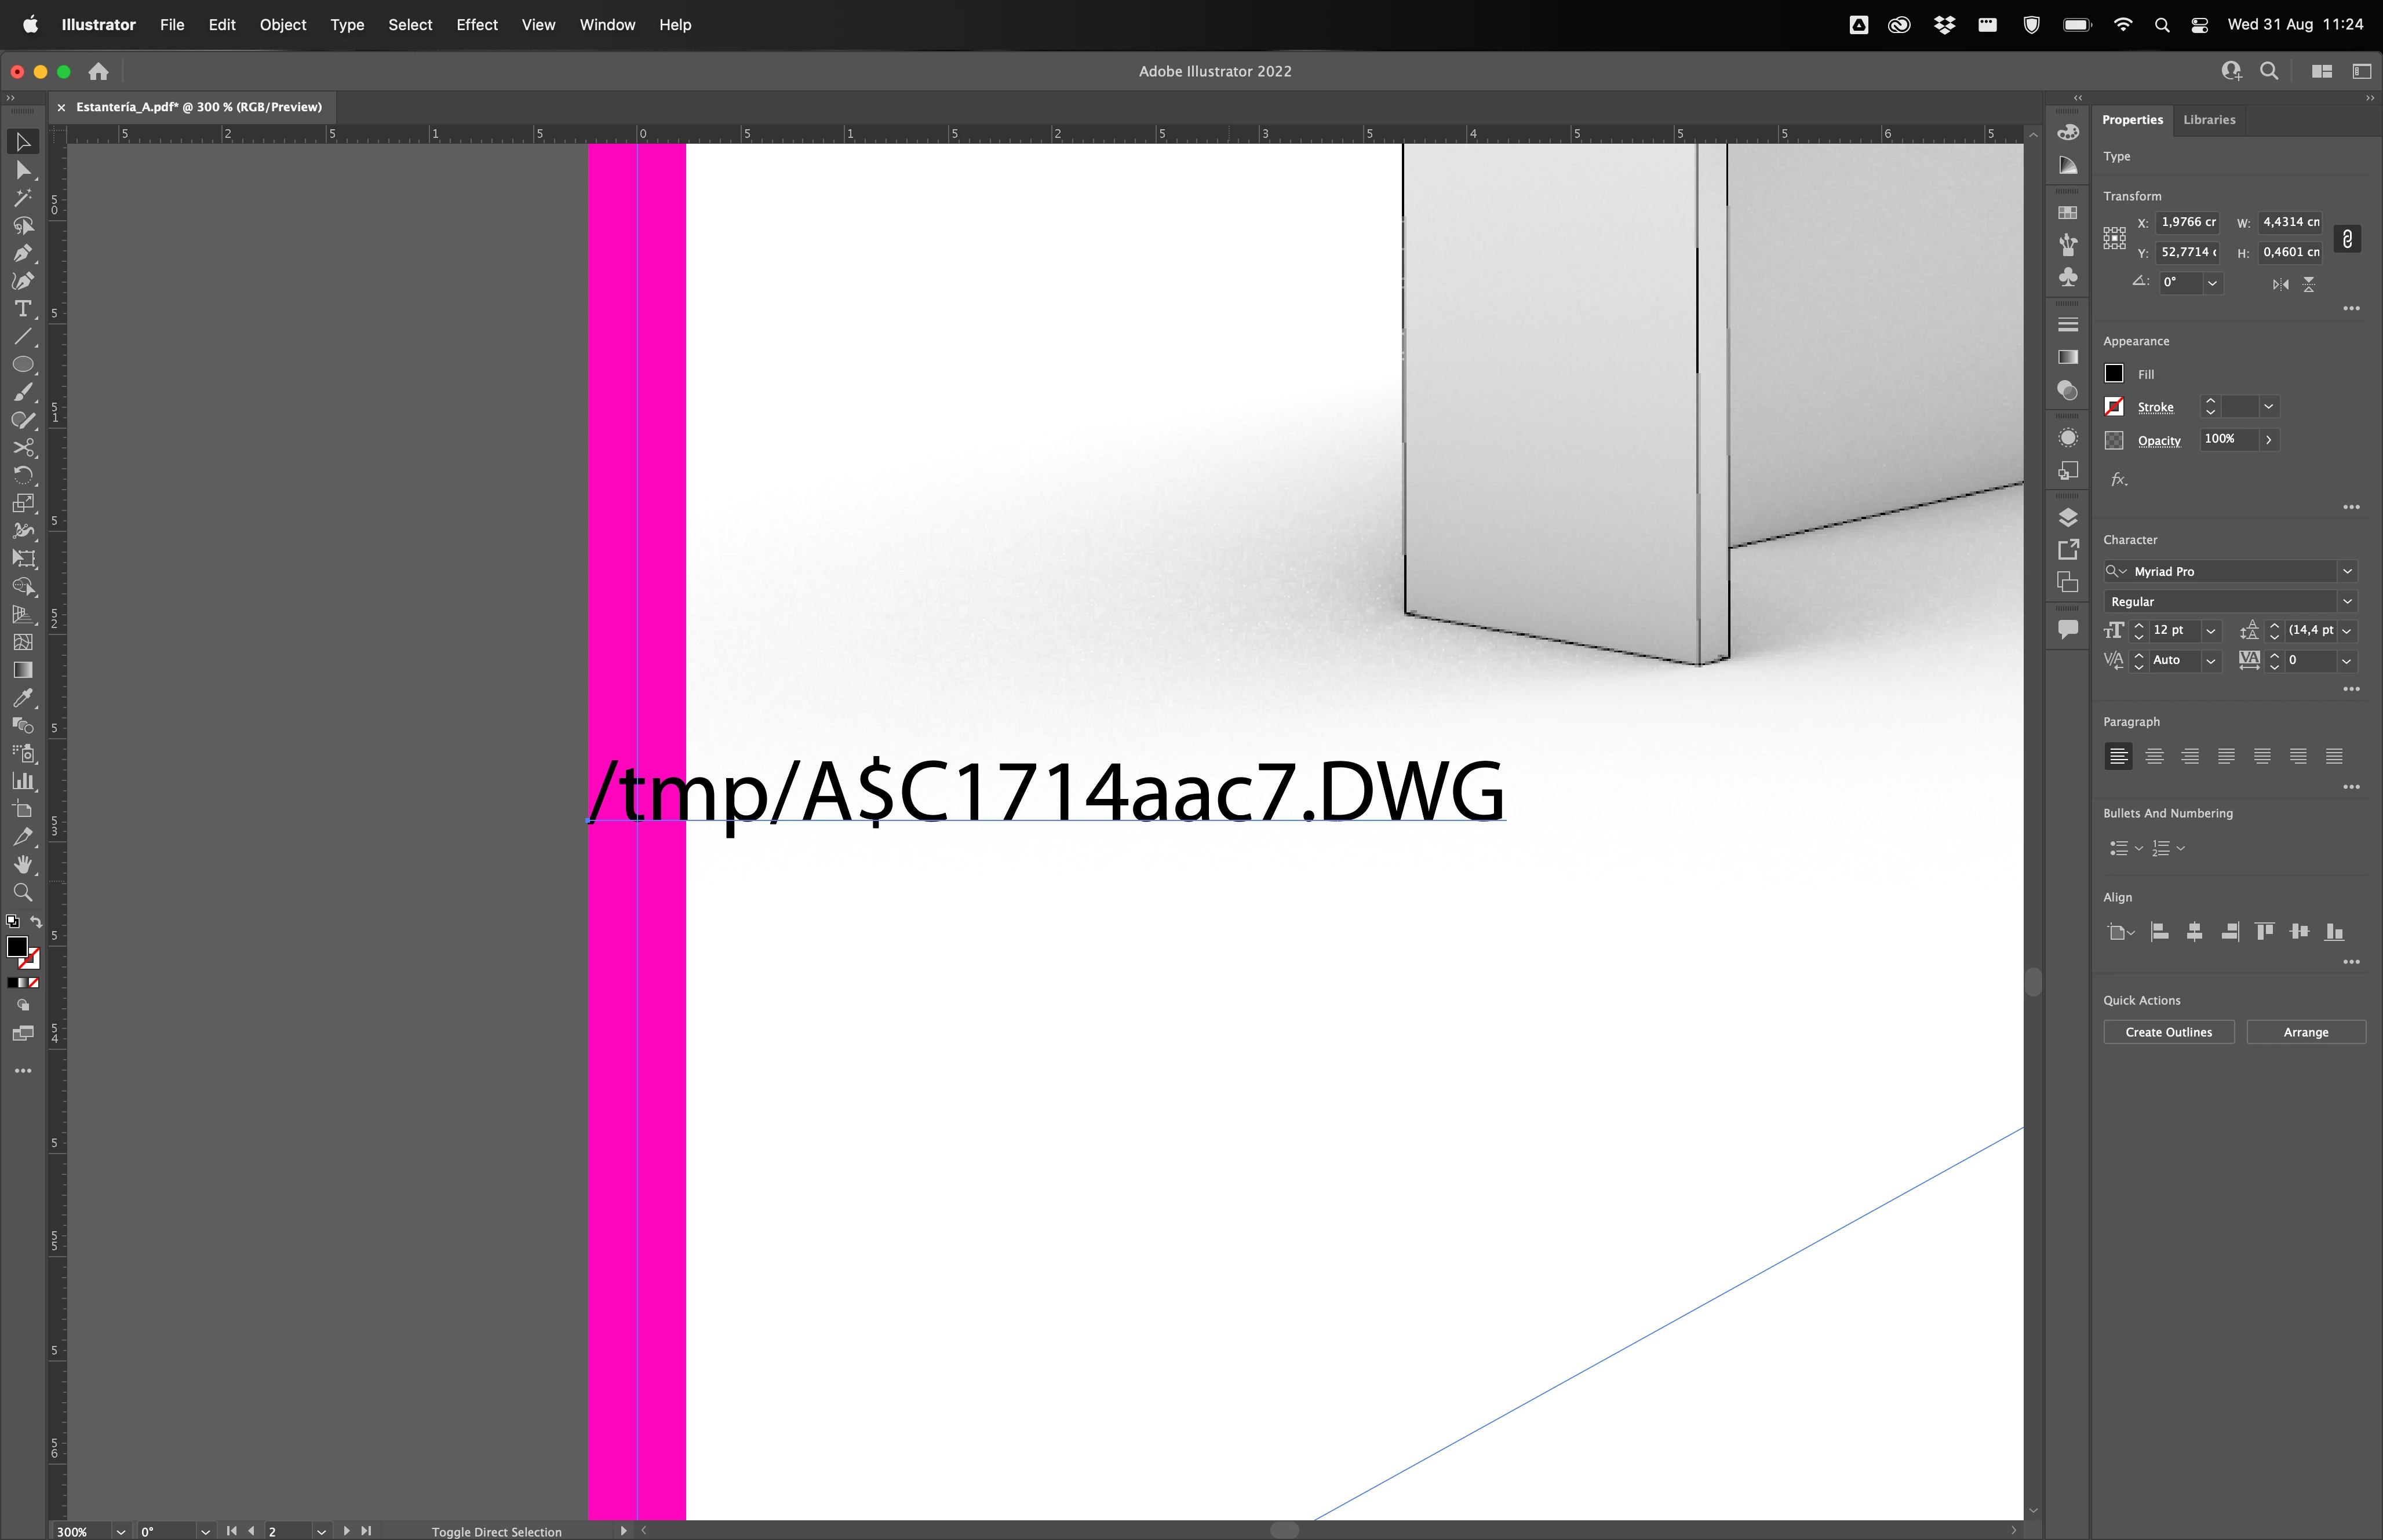Screen dimensions: 2383x1540
Task: Open the Myriad Pro font family dropdown
Action: point(2346,571)
